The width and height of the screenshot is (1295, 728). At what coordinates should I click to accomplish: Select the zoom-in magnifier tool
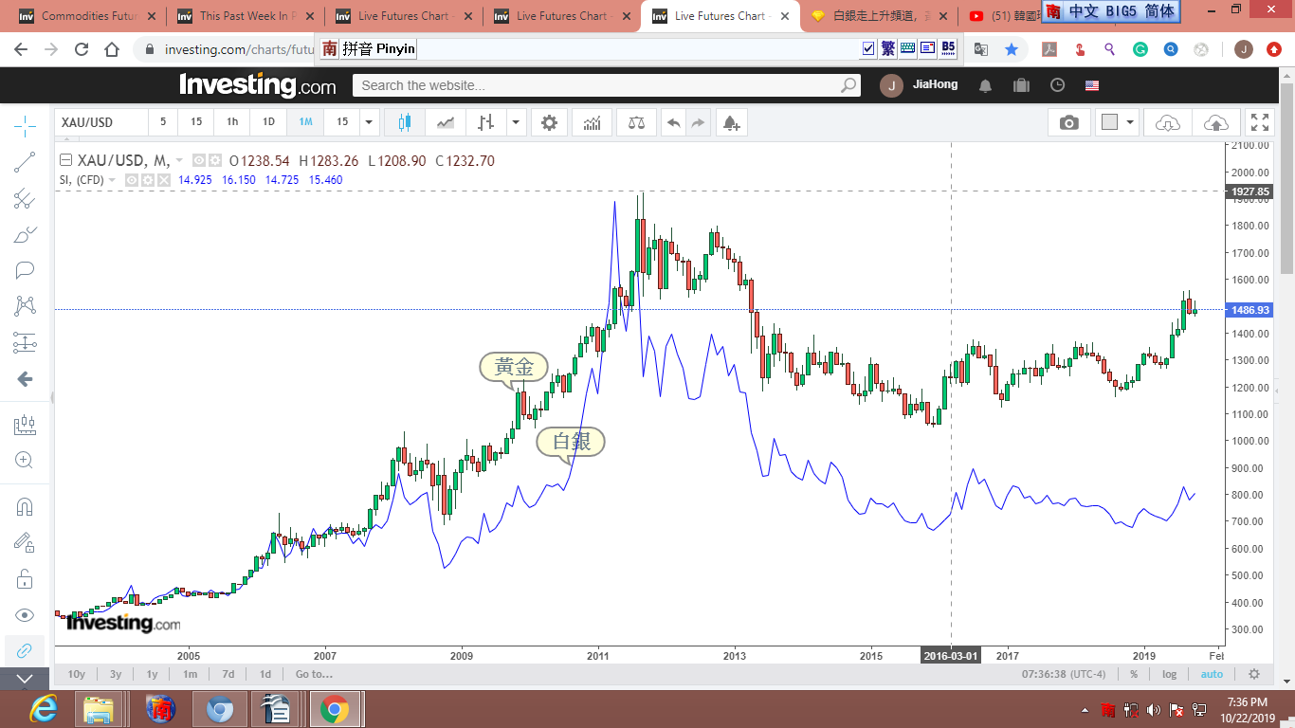coord(25,461)
